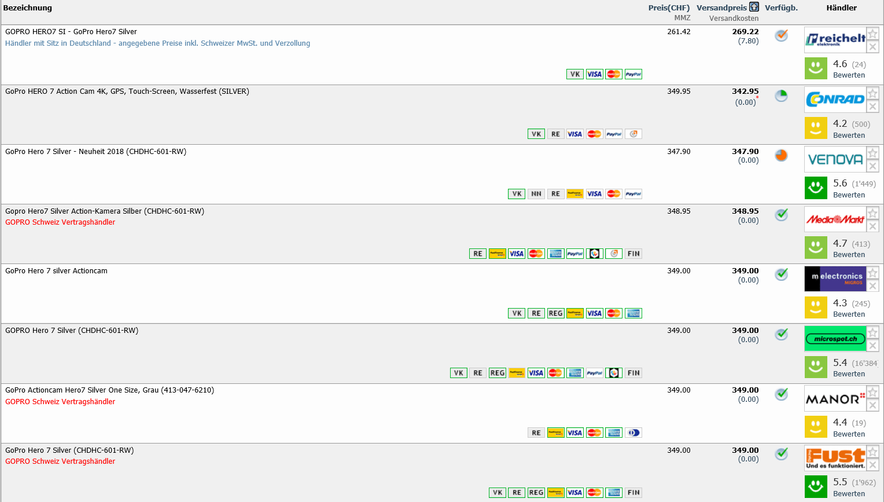
Task: Click the FIN financing icon in MediaMarkt row
Action: tap(633, 254)
